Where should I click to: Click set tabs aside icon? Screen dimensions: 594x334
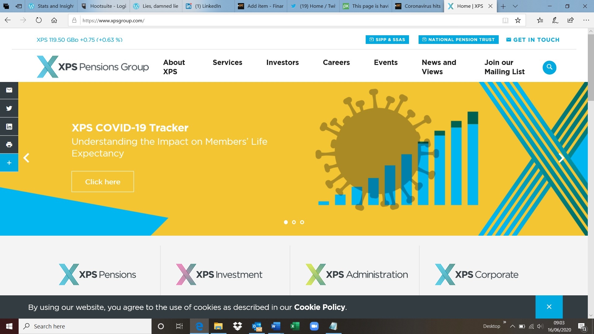(19, 6)
